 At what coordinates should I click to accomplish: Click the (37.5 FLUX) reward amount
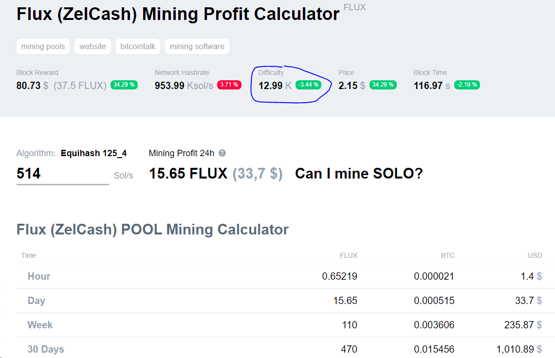pyautogui.click(x=80, y=86)
